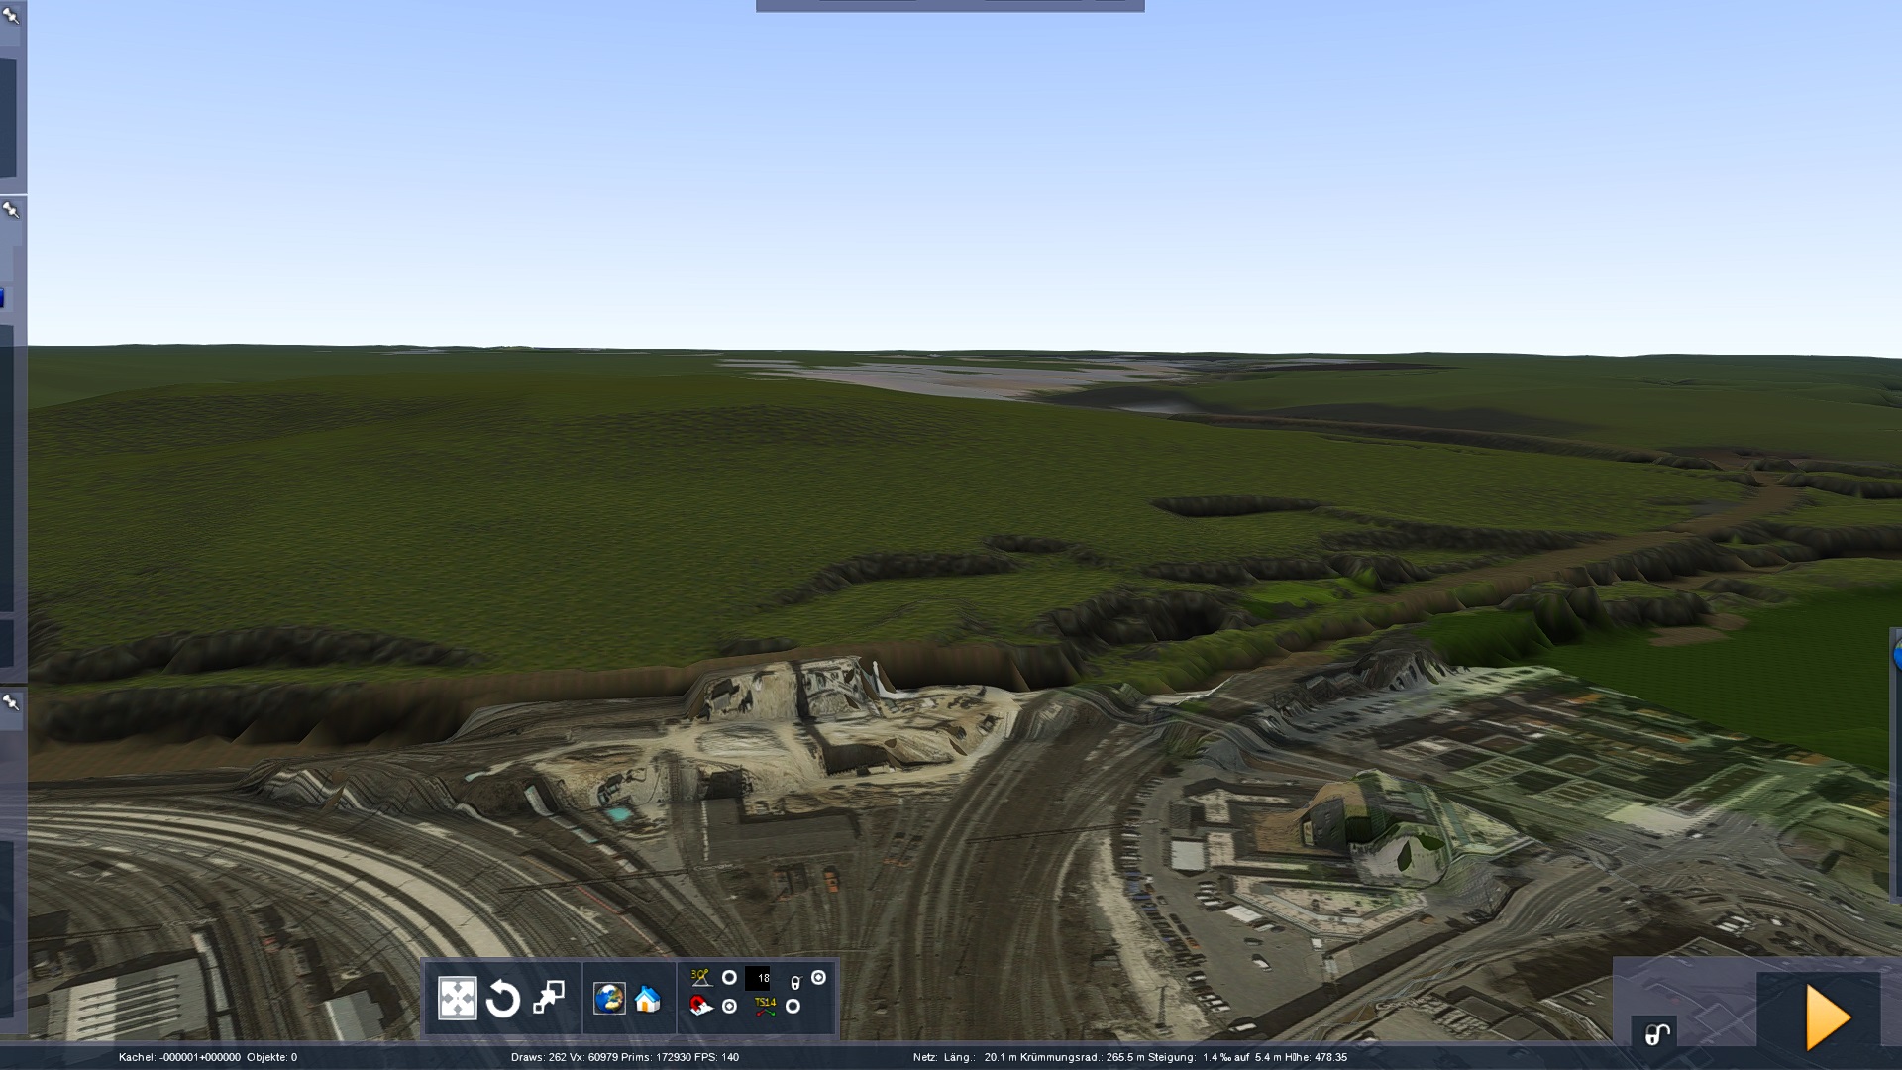Select the Rotate tool
1902x1070 pixels.
click(x=503, y=999)
